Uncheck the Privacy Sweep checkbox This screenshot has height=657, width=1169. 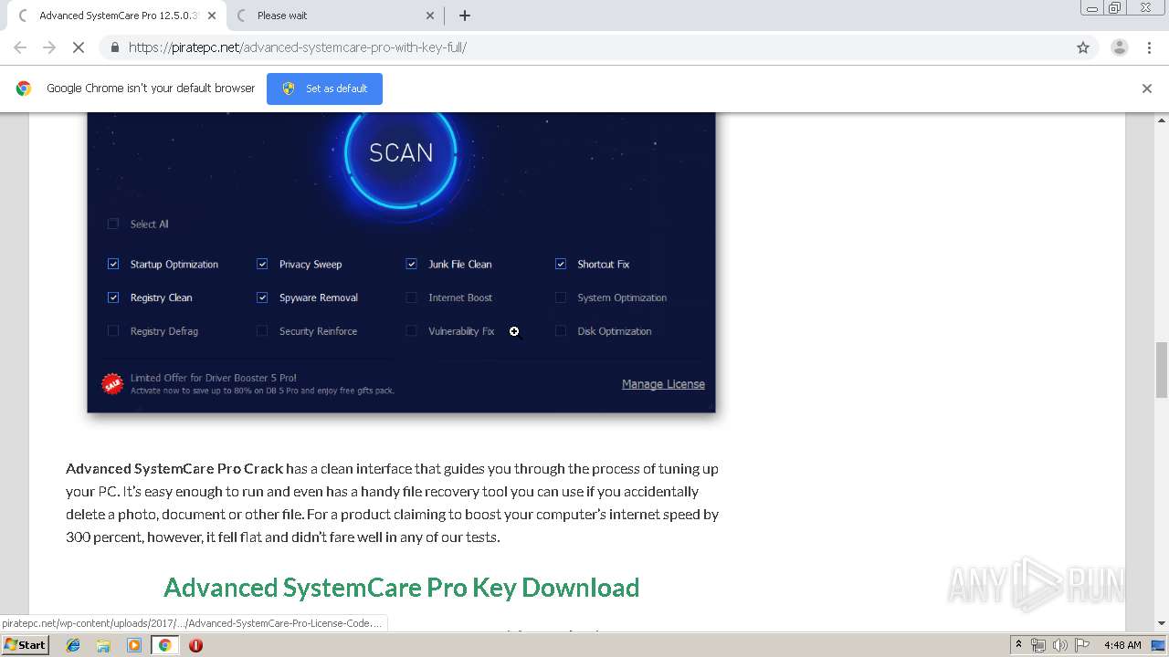click(262, 265)
